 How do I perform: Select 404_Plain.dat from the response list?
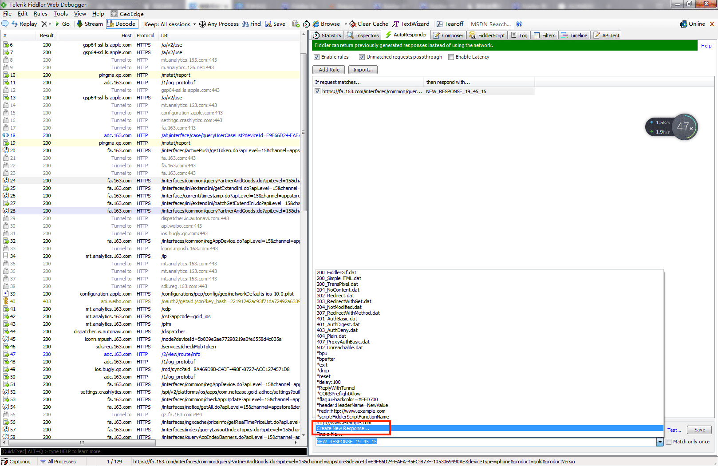point(331,336)
